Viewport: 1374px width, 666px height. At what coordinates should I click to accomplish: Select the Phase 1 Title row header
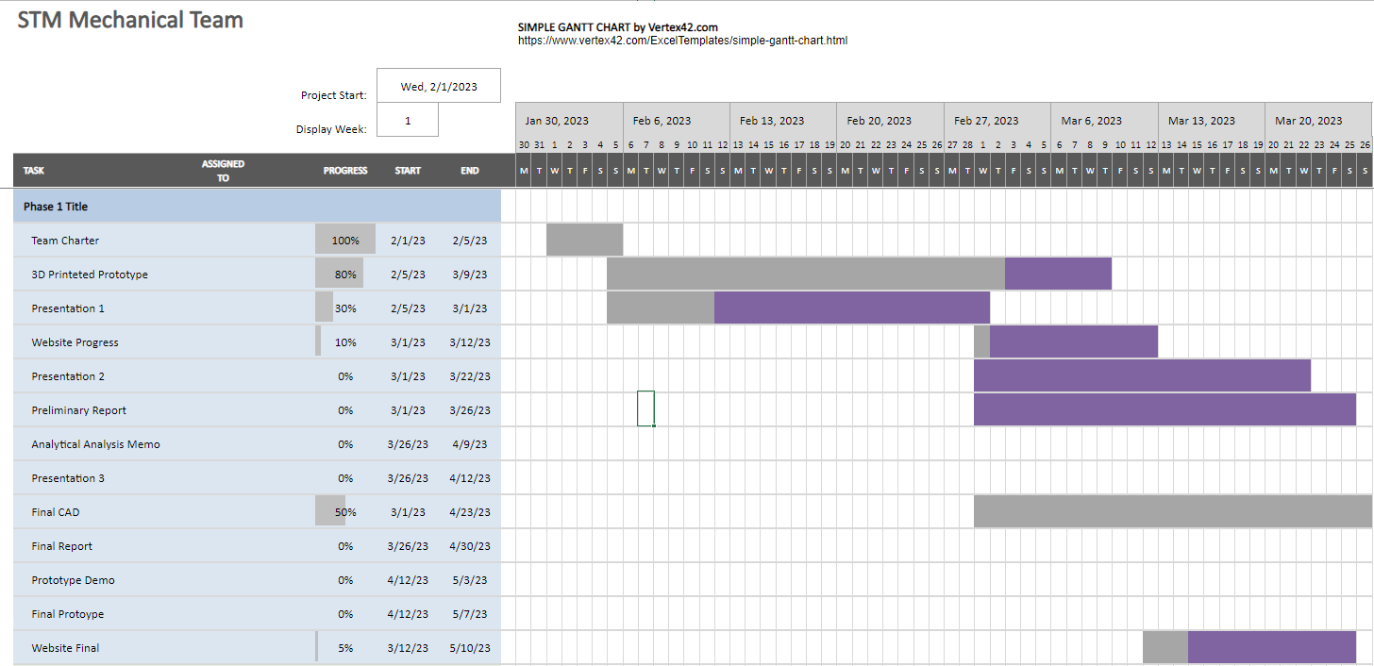point(56,207)
